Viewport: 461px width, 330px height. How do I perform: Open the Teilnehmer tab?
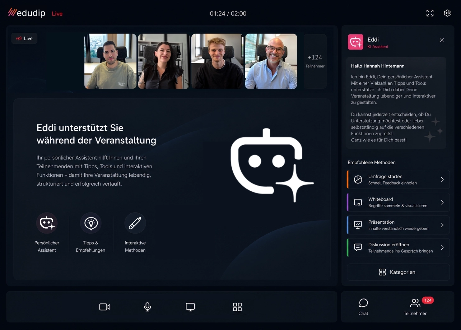pyautogui.click(x=415, y=307)
